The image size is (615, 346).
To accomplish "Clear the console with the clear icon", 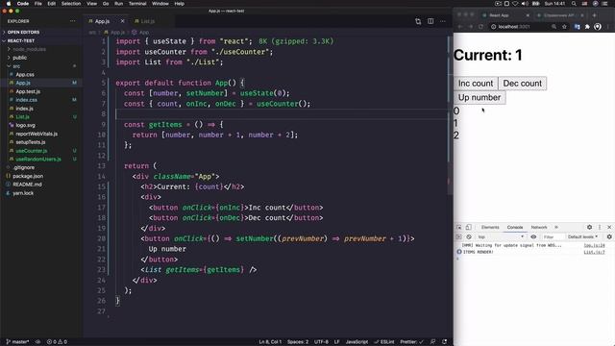I will point(469,237).
